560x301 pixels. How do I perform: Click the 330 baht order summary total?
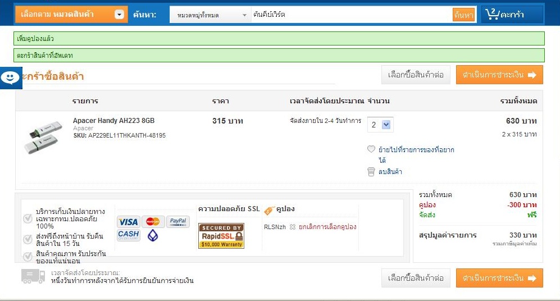pos(523,235)
